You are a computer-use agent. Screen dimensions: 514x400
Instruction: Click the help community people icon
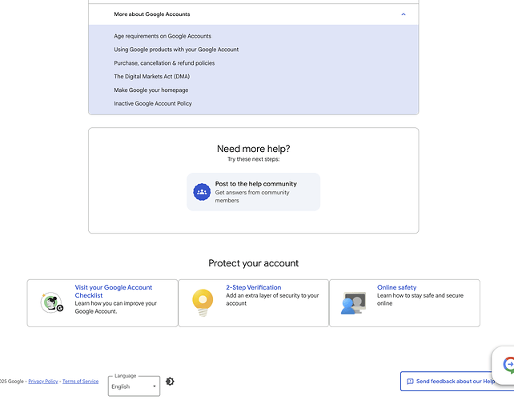(x=202, y=192)
